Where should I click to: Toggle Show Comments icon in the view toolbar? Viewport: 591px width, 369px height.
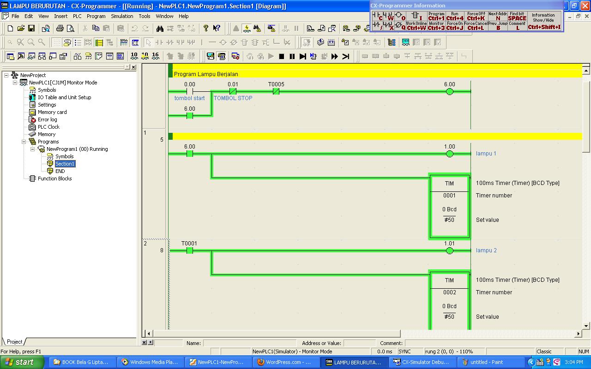click(67, 42)
